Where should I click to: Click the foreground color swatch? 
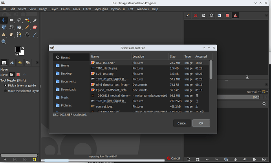click(18, 49)
